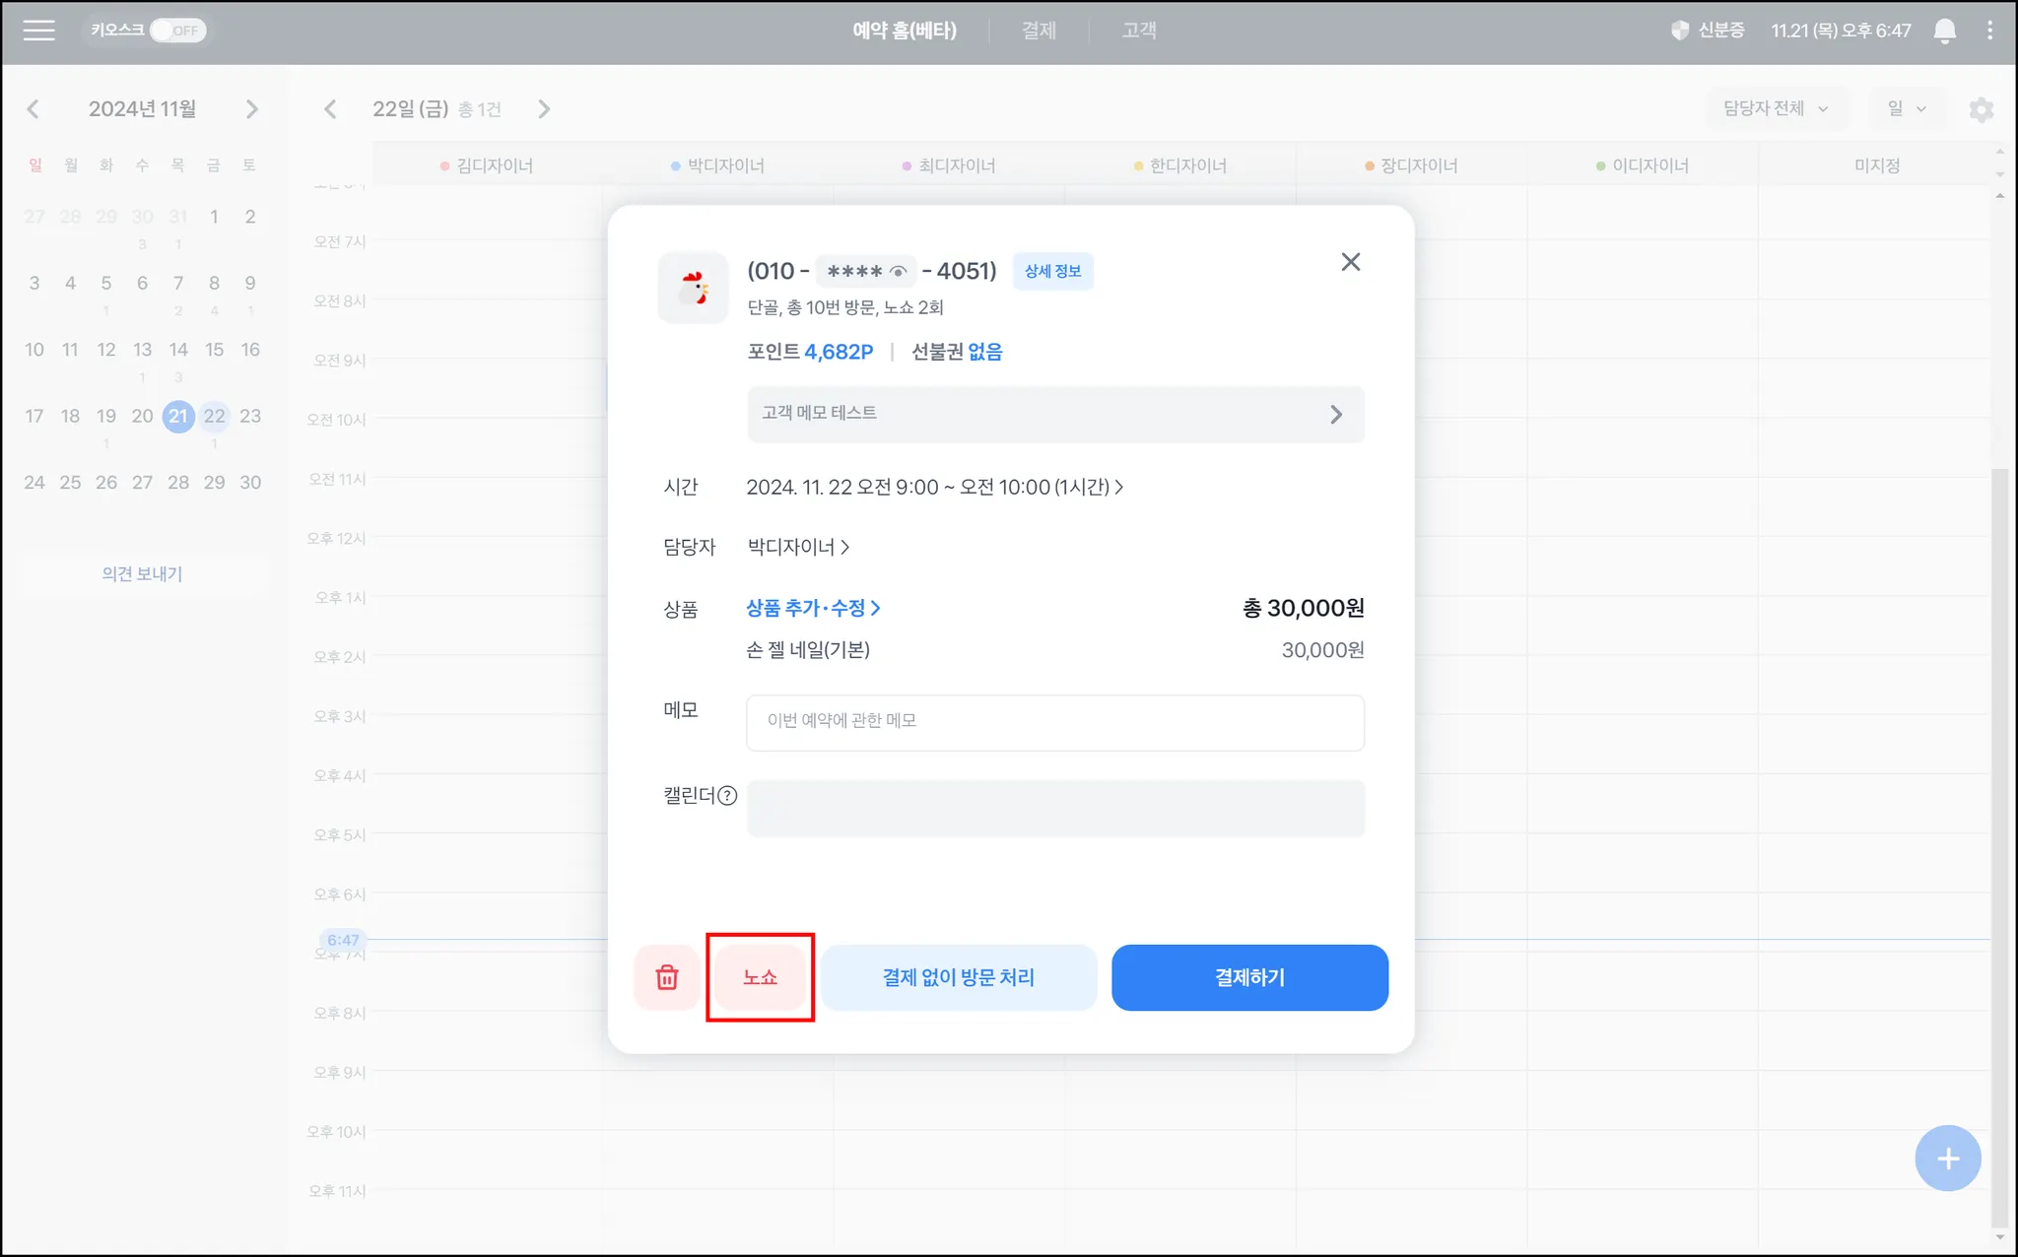Screen dimensions: 2018x1257
Task: Click the red trash delete icon
Action: (x=667, y=977)
